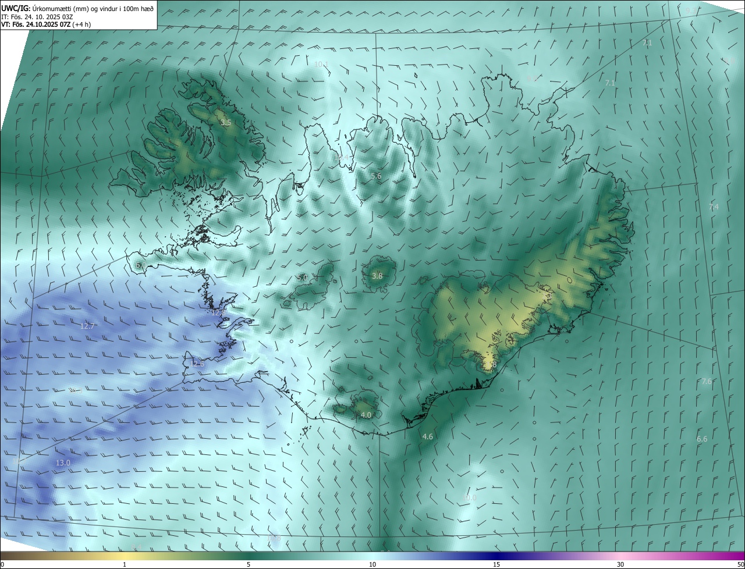Screen dimensions: 745x569
Task: Click the 10.1 value on the map
Action: [x=321, y=64]
